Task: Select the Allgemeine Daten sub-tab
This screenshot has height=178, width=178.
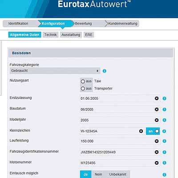Action: (24, 35)
